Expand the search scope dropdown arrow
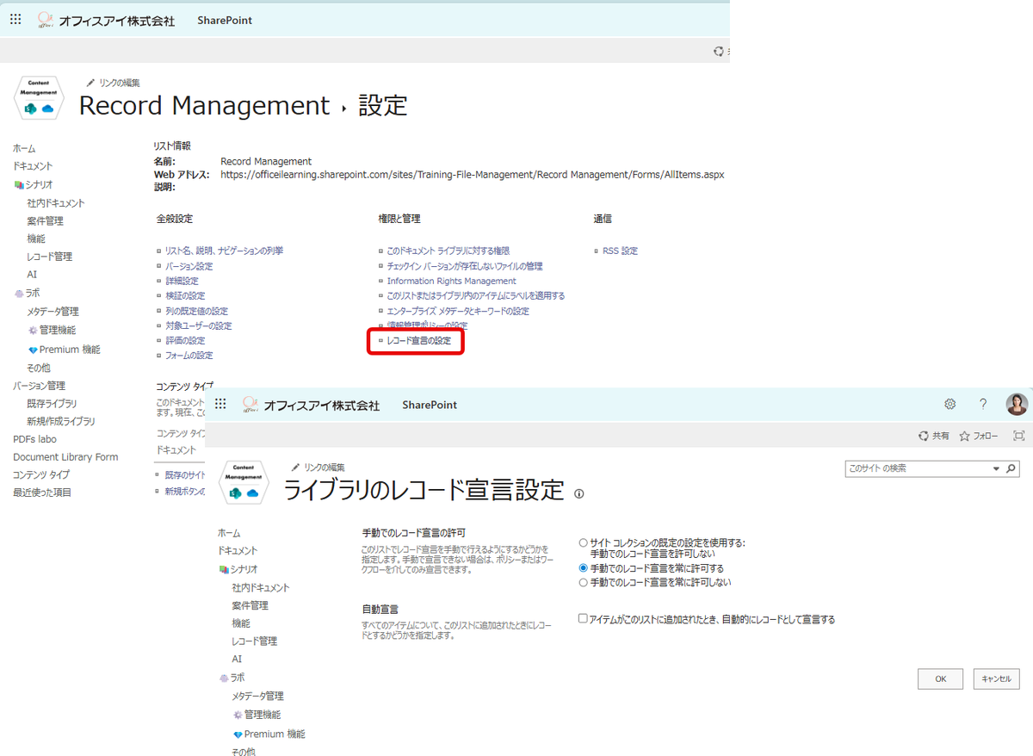Image resolution: width=1033 pixels, height=756 pixels. [997, 469]
